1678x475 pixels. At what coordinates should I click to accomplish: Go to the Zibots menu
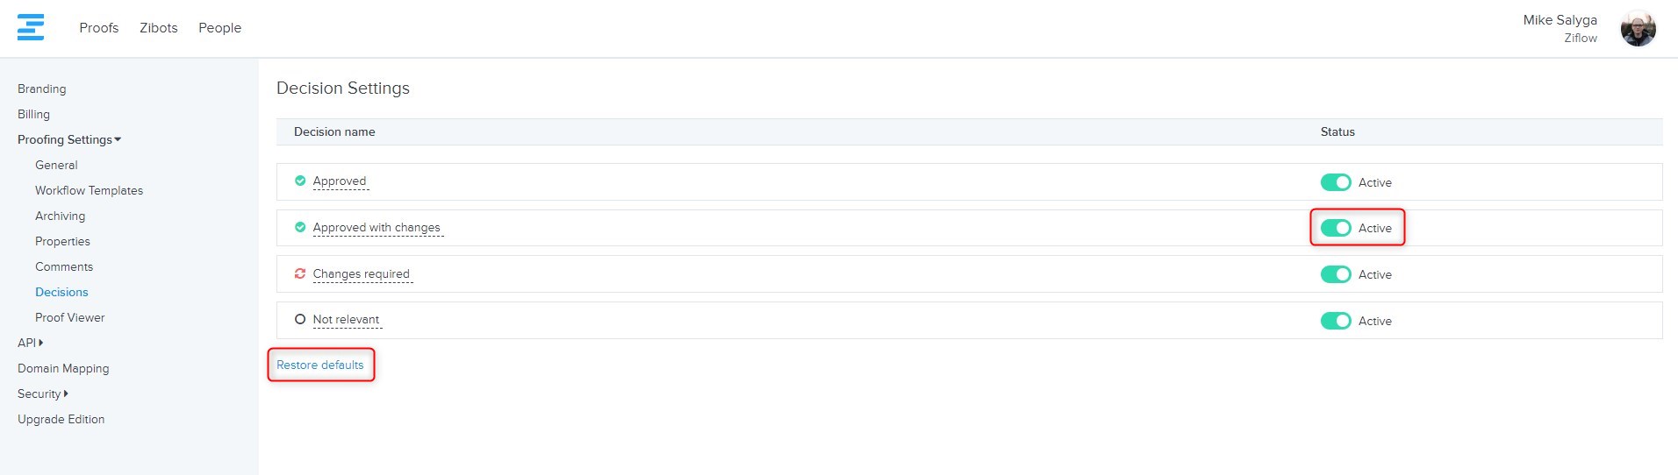[x=158, y=28]
